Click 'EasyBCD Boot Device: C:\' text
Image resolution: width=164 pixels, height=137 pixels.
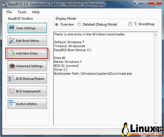point(73,50)
